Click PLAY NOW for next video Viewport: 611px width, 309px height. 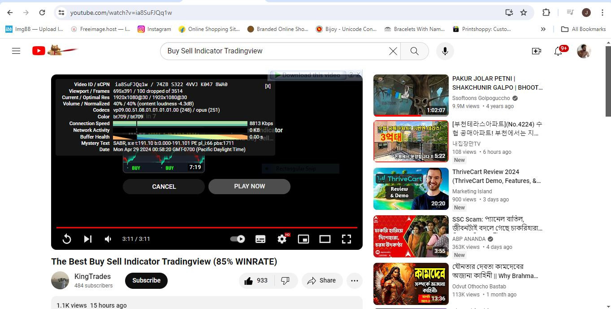pyautogui.click(x=249, y=186)
